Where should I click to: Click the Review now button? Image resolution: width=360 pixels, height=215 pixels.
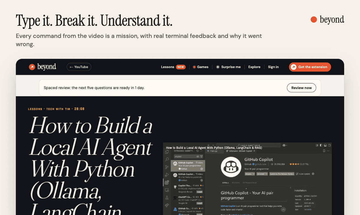coord(301,88)
